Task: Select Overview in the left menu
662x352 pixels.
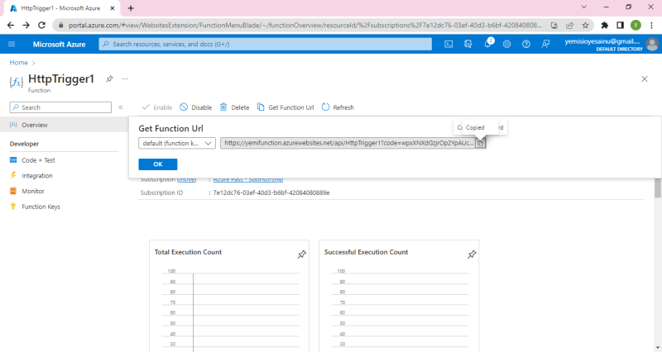Action: coord(64,125)
